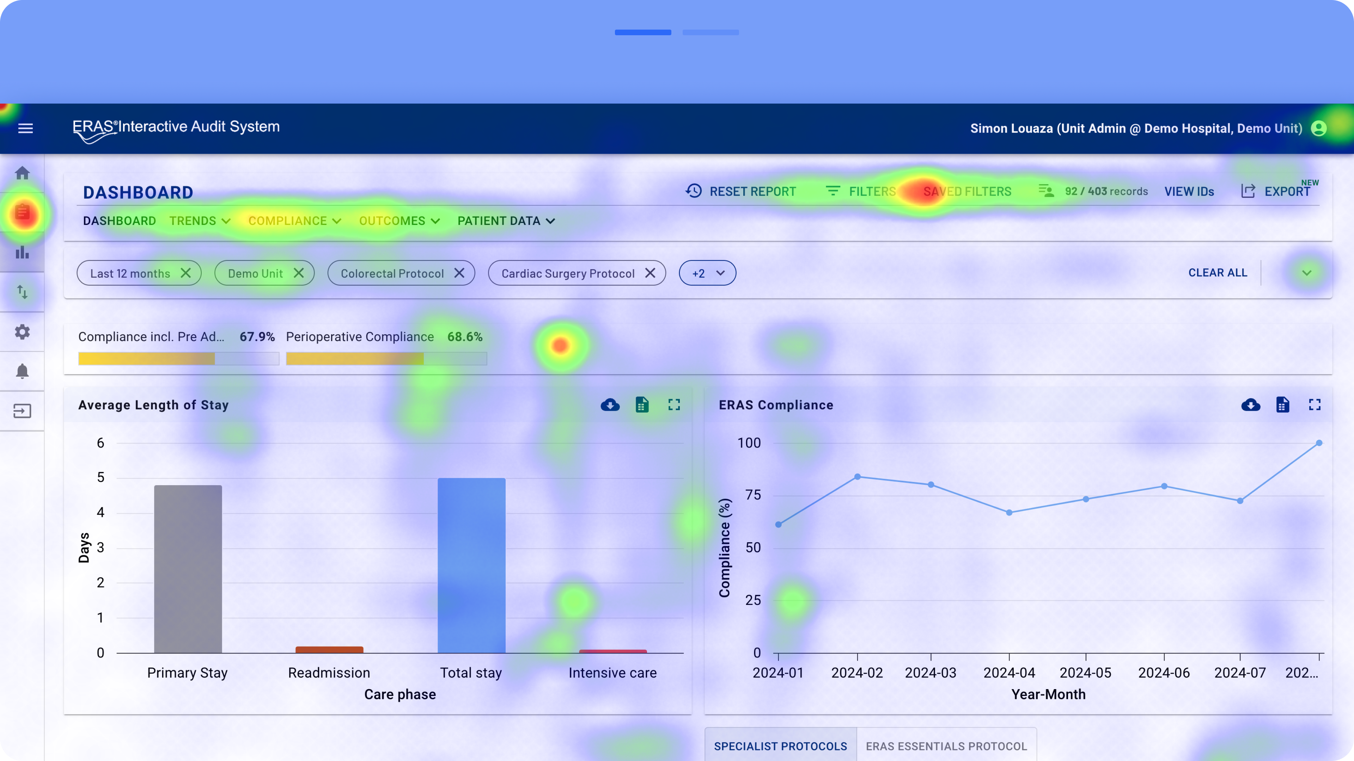The height and width of the screenshot is (761, 1354).
Task: Click the up-down arrows sidebar icon
Action: 22,292
